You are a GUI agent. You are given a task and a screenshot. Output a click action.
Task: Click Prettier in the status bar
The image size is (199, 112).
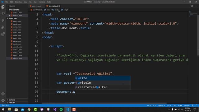pos(187,105)
